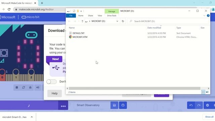Screen dimensions: 215x121
Task: Click the horizontal scrollbar in Explorer
Action: tap(134, 88)
